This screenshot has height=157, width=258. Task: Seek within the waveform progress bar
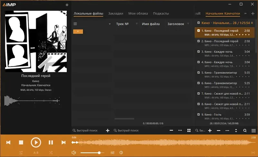pos(164,143)
